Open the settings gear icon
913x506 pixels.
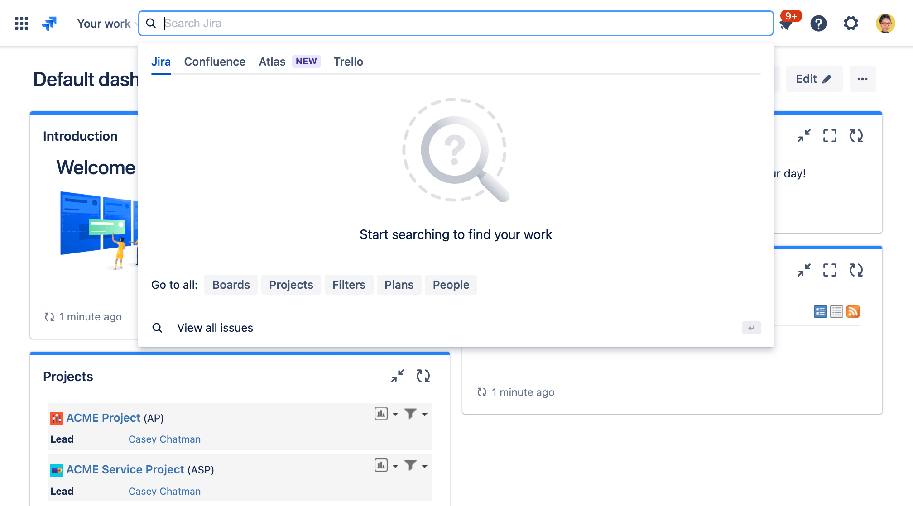point(851,23)
